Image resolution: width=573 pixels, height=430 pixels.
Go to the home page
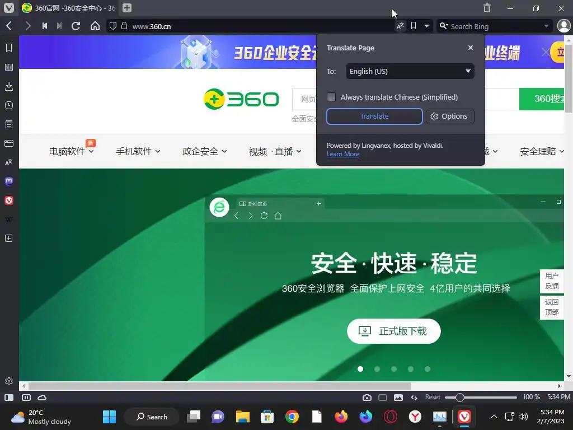pyautogui.click(x=95, y=26)
